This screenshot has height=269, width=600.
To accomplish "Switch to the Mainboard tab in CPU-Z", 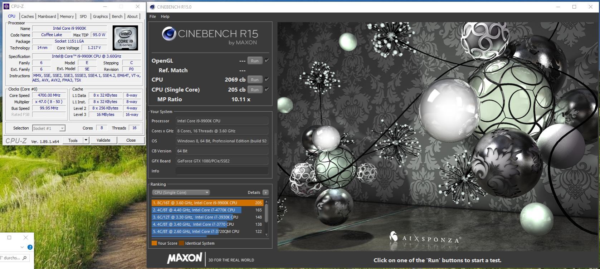I will pos(47,16).
